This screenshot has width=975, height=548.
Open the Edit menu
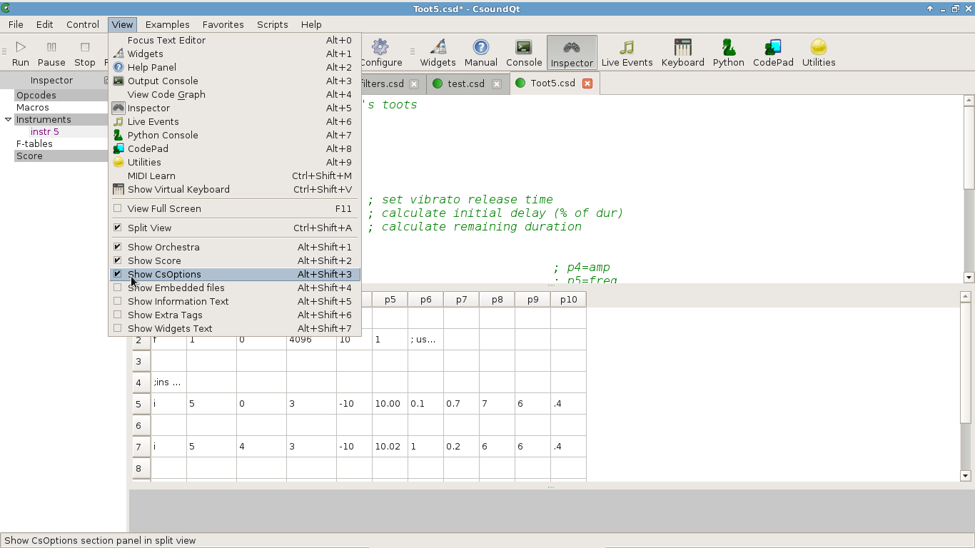44,24
